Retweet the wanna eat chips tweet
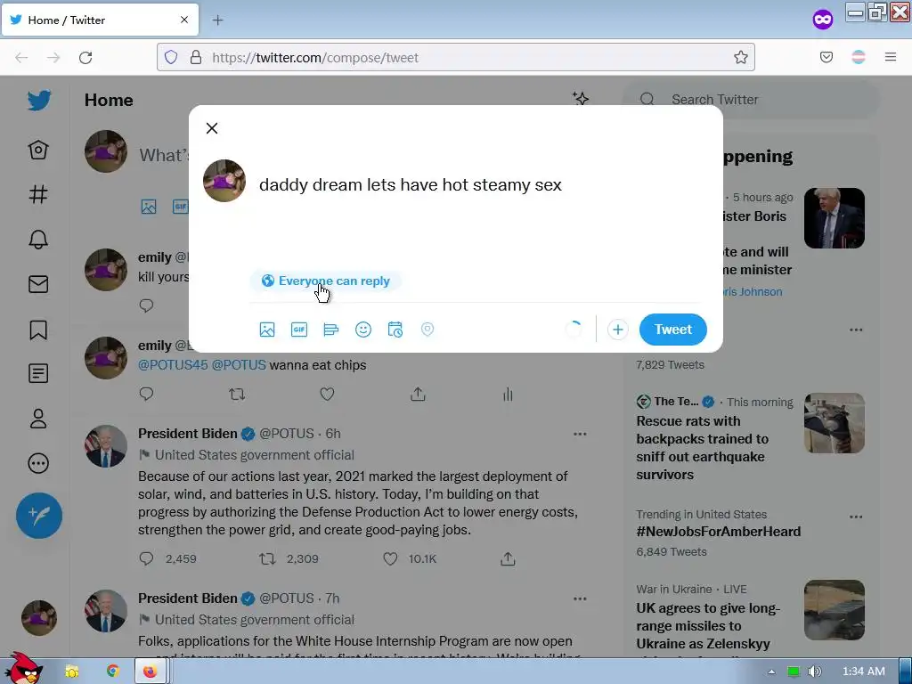This screenshot has height=684, width=912. [237, 395]
